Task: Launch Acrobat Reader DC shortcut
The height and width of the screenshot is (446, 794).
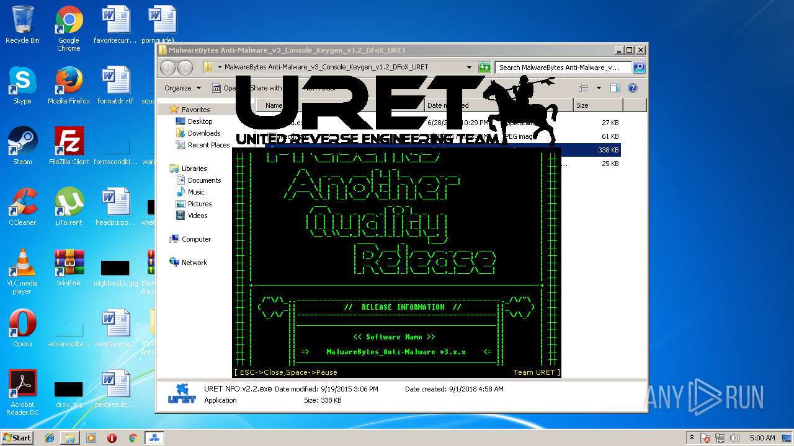Action: (x=22, y=393)
